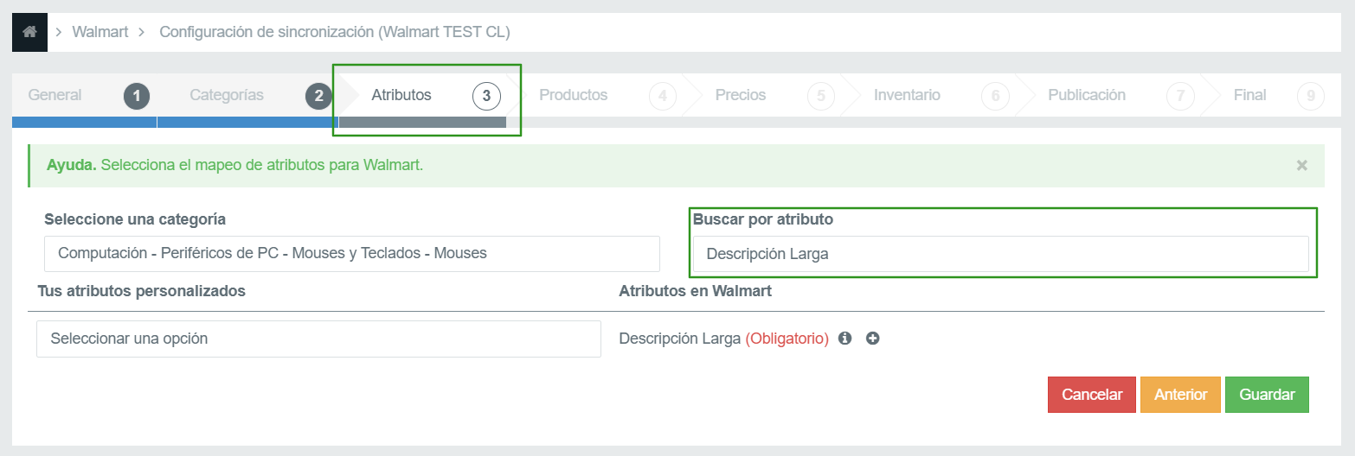Switch to the General step tab
The image size is (1355, 456).
(x=55, y=95)
